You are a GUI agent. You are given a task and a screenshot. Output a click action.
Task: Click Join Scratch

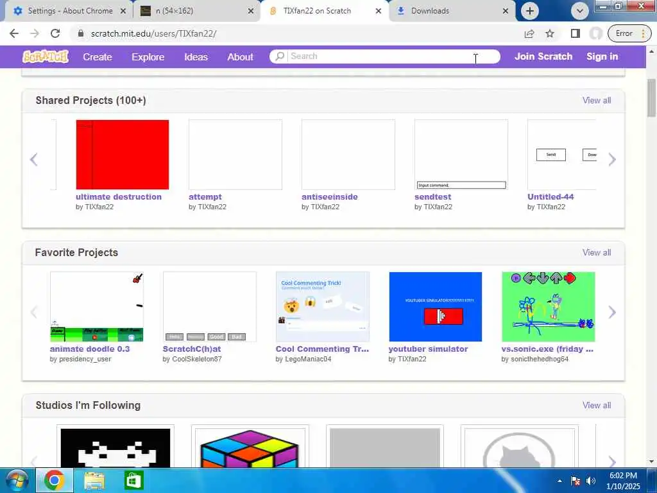[543, 56]
